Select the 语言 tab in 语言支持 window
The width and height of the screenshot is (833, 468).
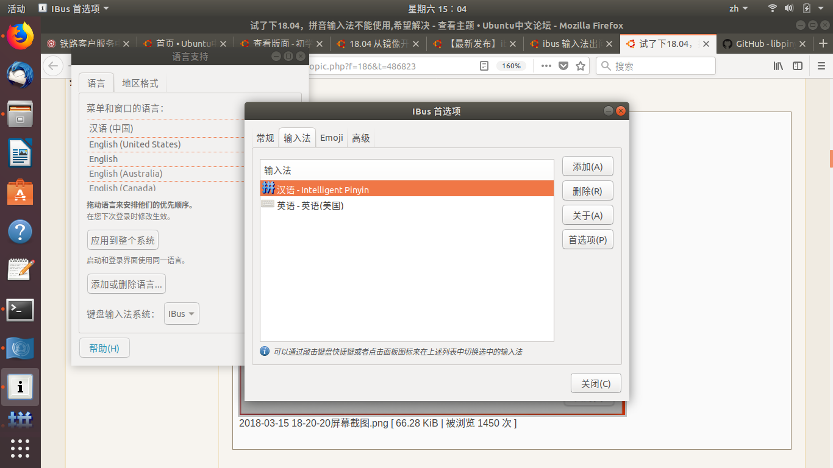click(96, 83)
